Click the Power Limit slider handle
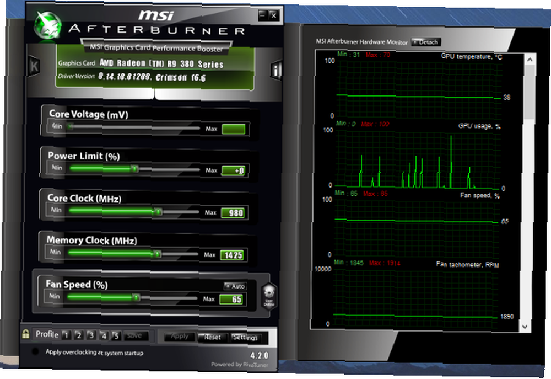The image size is (551, 379). click(134, 169)
